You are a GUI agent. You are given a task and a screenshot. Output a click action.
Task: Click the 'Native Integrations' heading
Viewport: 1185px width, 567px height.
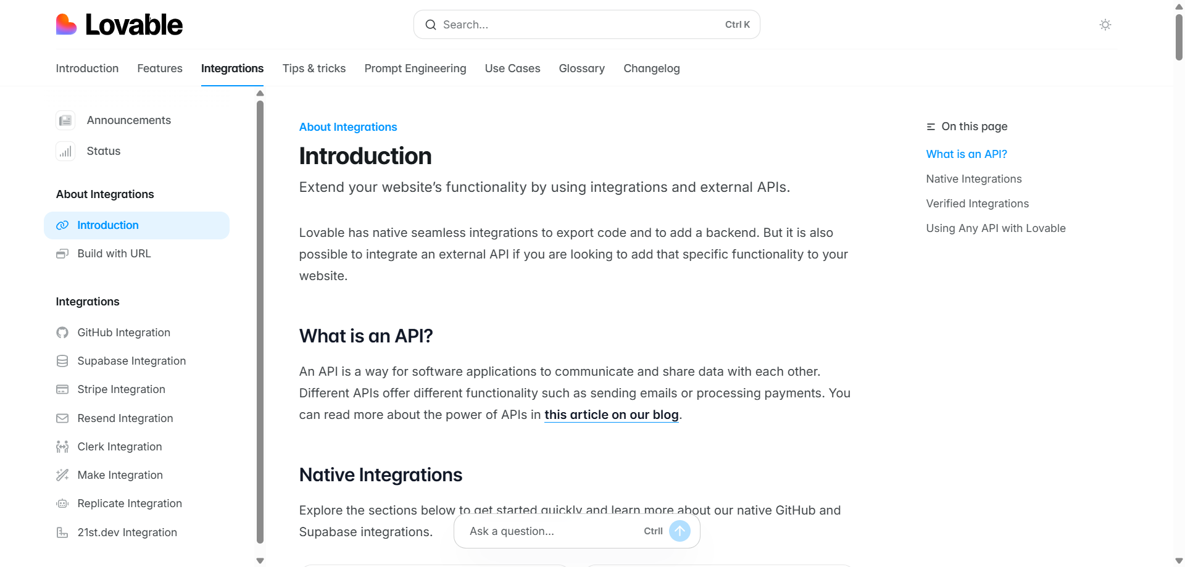click(x=381, y=475)
